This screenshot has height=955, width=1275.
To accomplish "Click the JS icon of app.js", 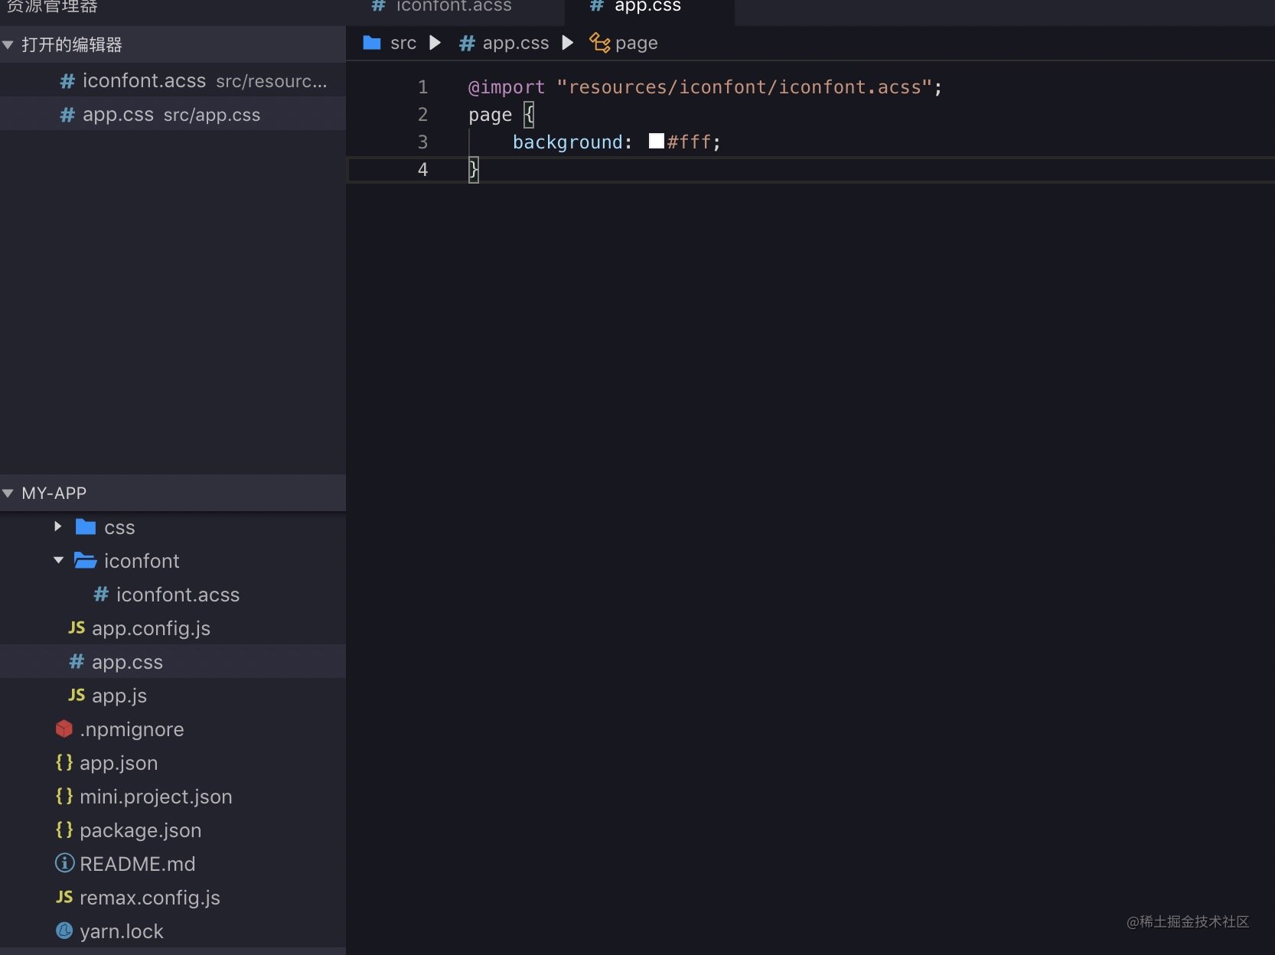I will coord(77,695).
